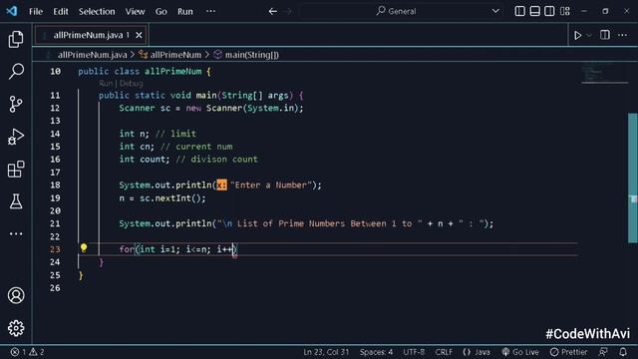Viewport: 638px width, 359px height.
Task: Open the Customize Layout options
Action: (565, 11)
